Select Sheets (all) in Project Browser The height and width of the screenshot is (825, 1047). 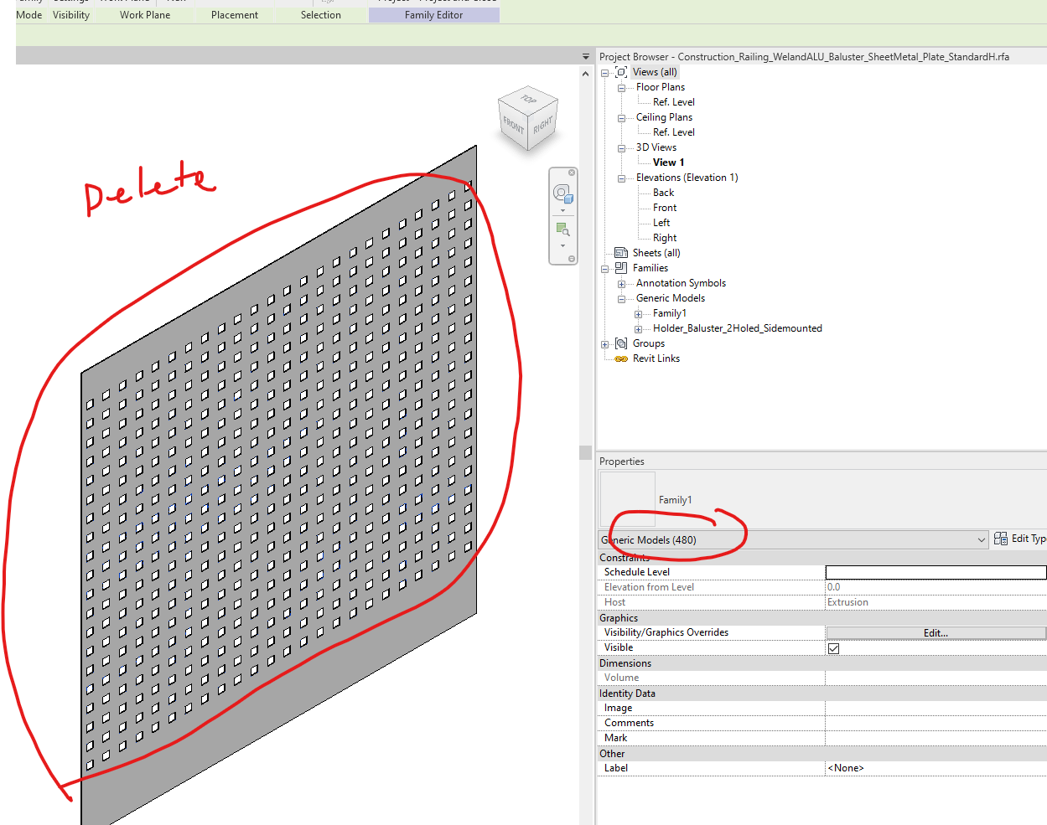click(656, 253)
